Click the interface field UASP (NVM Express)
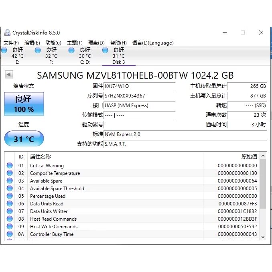The height and width of the screenshot is (272, 272). [140, 106]
